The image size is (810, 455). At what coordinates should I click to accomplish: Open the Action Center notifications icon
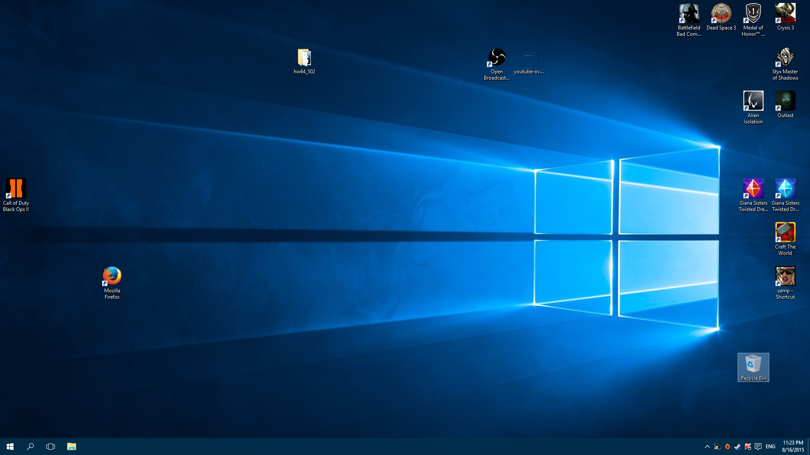coord(758,447)
